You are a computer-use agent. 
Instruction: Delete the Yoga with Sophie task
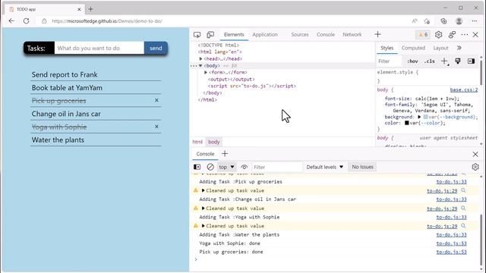click(x=156, y=127)
